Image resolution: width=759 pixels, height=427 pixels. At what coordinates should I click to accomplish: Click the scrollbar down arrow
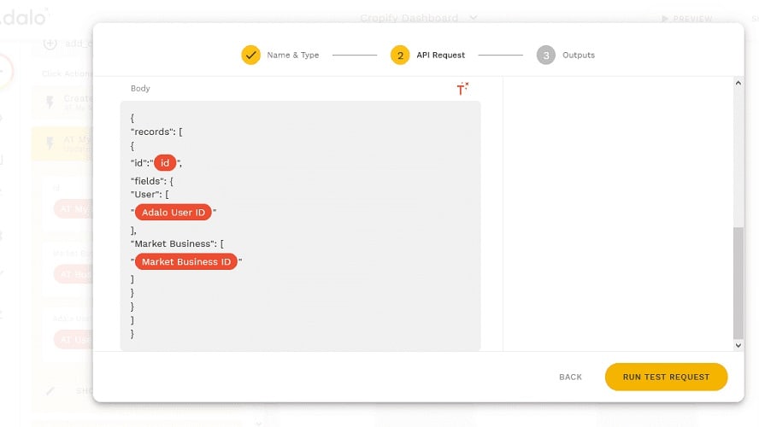pyautogui.click(x=738, y=345)
